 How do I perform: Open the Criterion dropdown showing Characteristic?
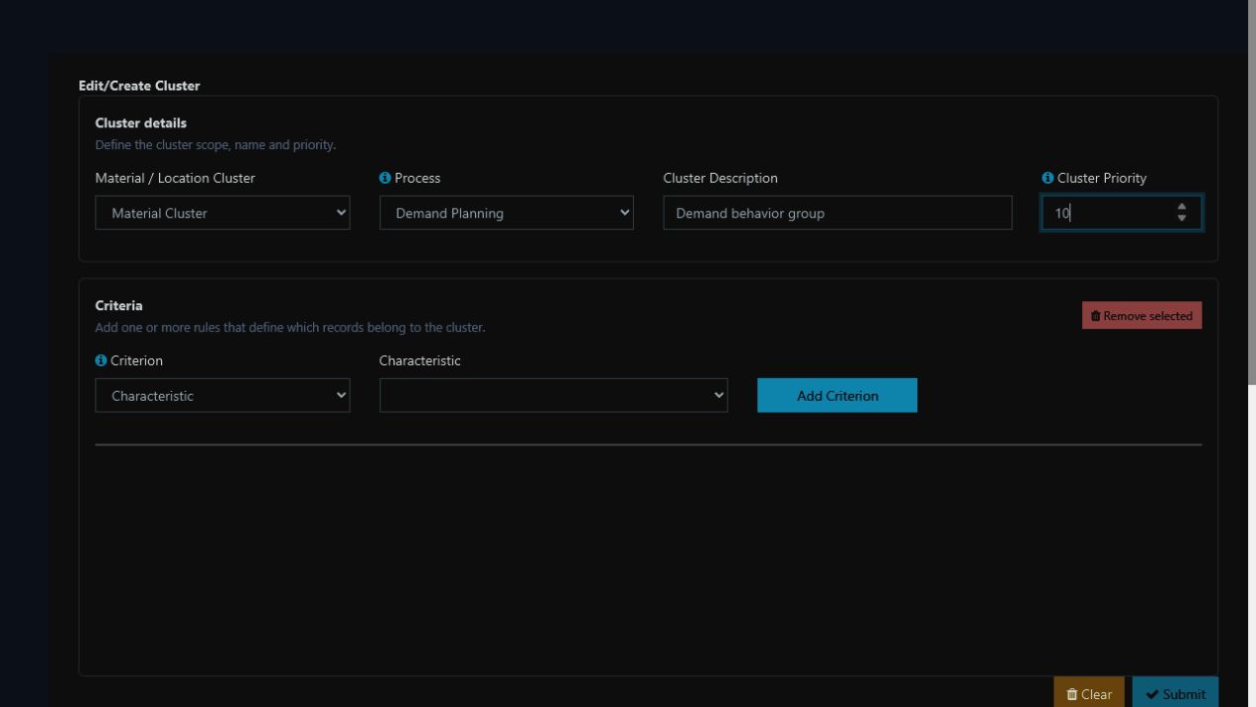[222, 395]
